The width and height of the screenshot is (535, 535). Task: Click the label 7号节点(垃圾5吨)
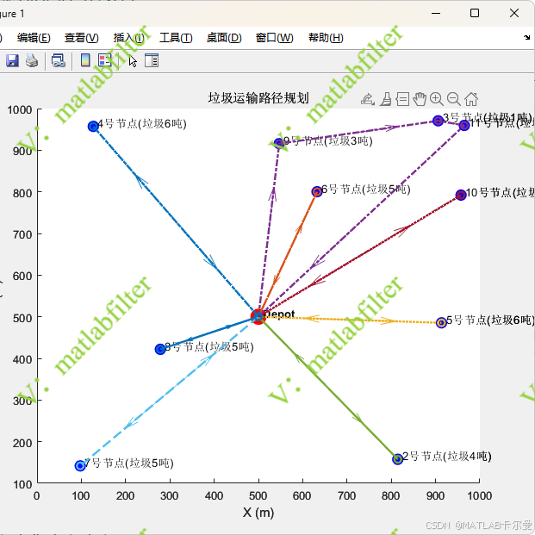[129, 463]
